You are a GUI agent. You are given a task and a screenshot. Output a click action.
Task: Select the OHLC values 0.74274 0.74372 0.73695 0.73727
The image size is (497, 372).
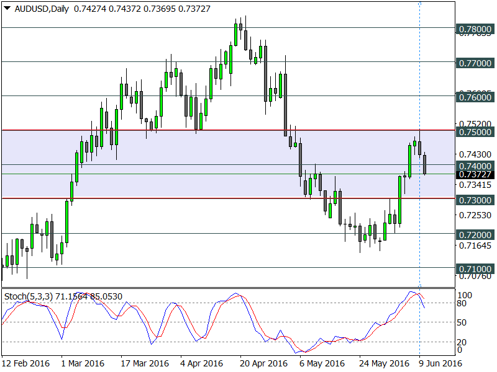tap(142, 9)
